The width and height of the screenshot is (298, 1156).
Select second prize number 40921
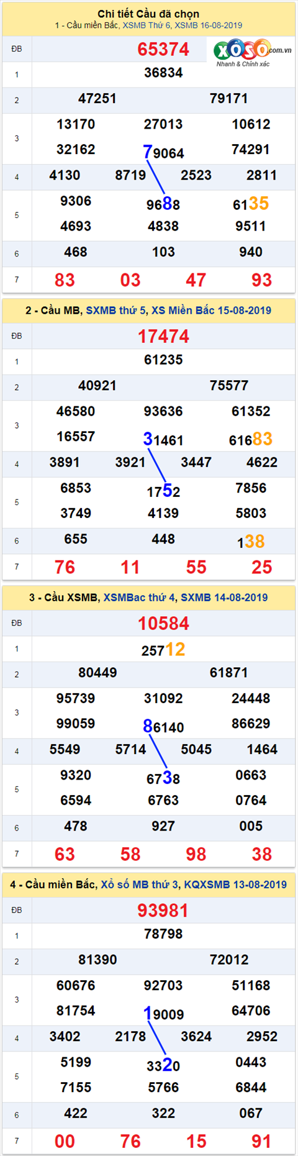(x=97, y=385)
